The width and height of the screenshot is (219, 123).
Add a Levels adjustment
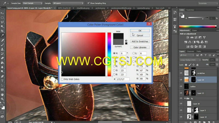[192, 37]
